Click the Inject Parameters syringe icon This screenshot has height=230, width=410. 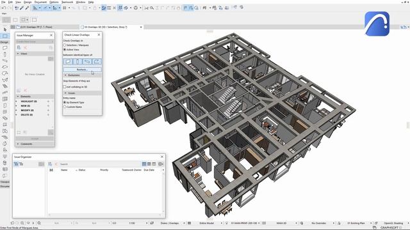[x=27, y=8]
